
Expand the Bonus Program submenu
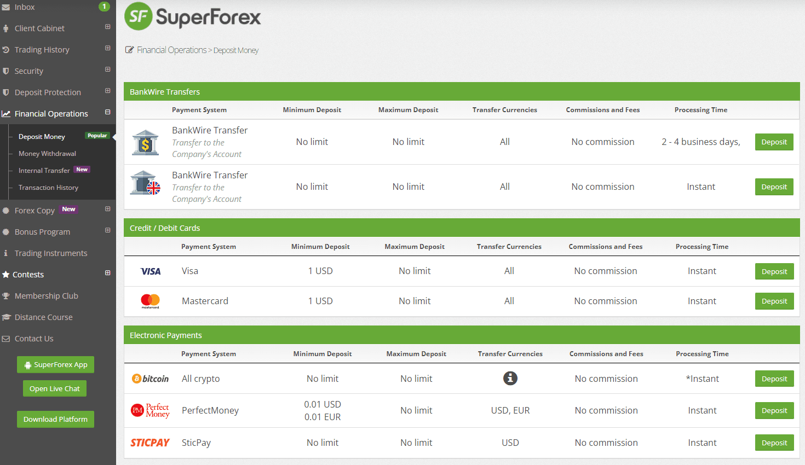pyautogui.click(x=108, y=230)
